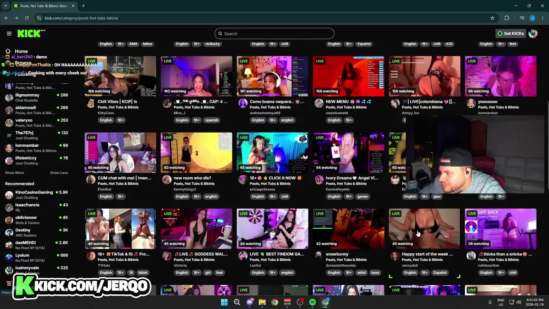The width and height of the screenshot is (549, 309).
Task: Open a new browser tab with the plus button
Action: pyautogui.click(x=83, y=6)
